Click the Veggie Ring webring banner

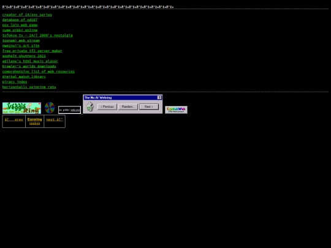21,108
